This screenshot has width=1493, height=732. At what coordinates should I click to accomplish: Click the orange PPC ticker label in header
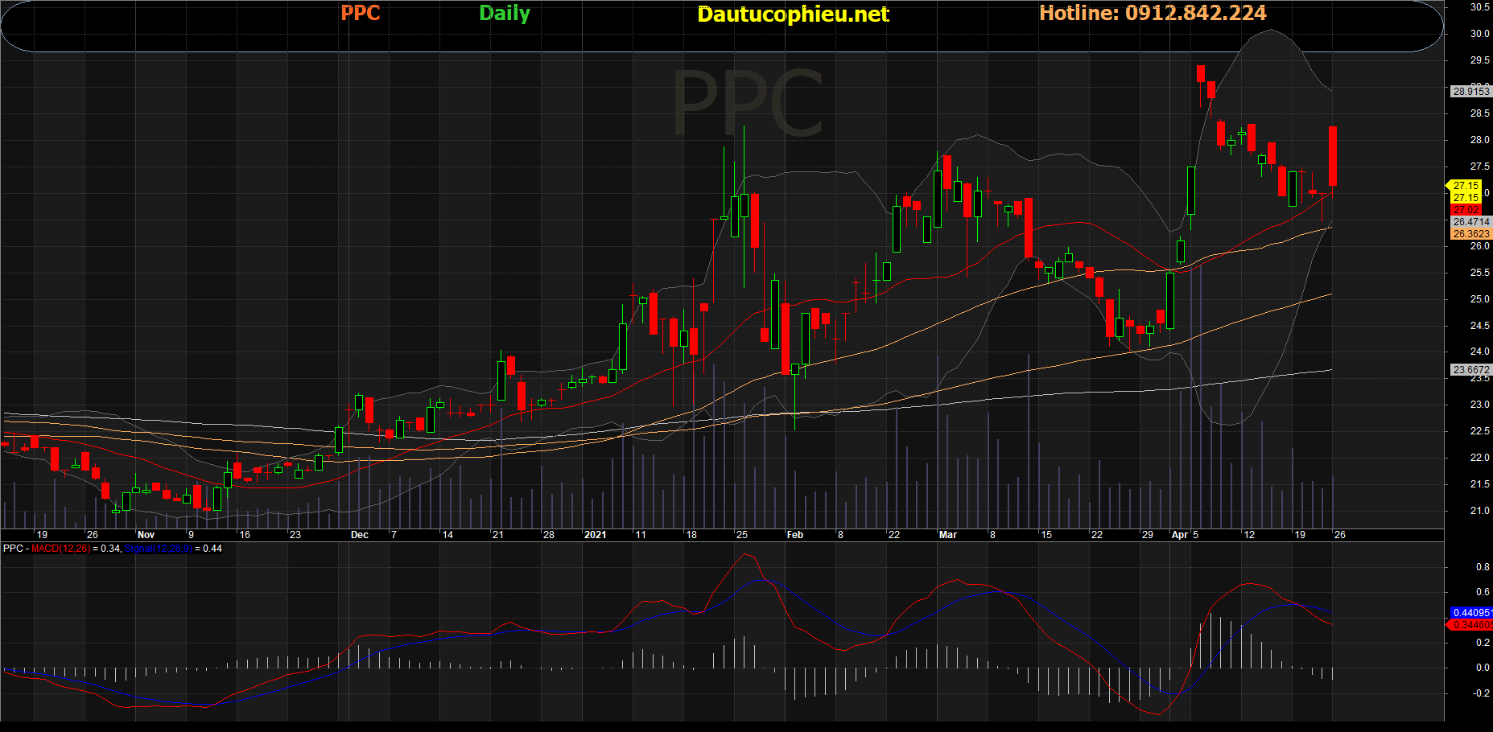(360, 14)
